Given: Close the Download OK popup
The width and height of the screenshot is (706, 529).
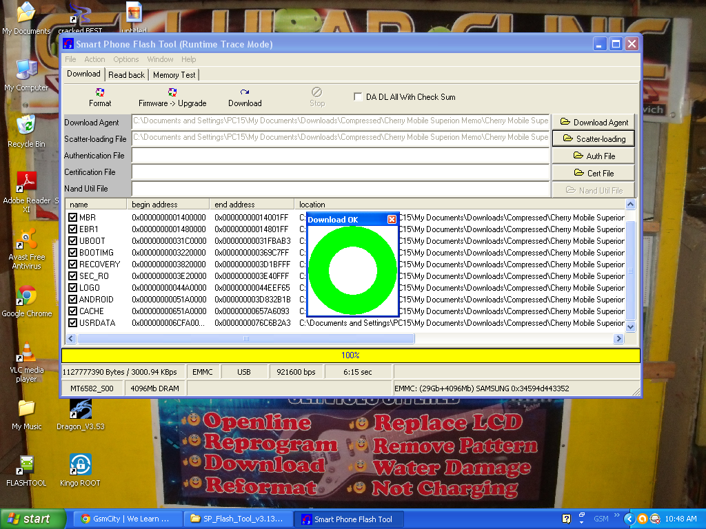Looking at the screenshot, I should 392,219.
